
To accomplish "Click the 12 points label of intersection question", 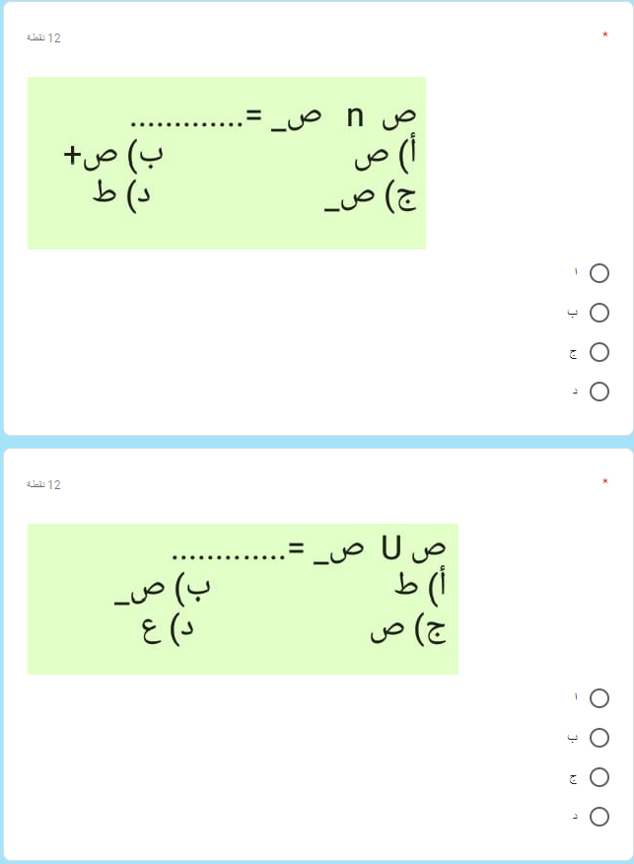I will coord(43,38).
